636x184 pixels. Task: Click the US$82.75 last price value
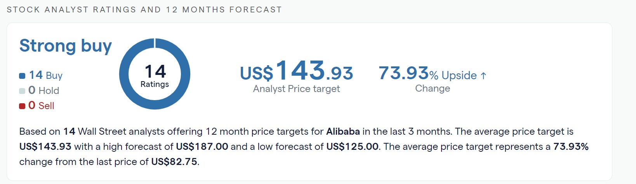pyautogui.click(x=174, y=162)
